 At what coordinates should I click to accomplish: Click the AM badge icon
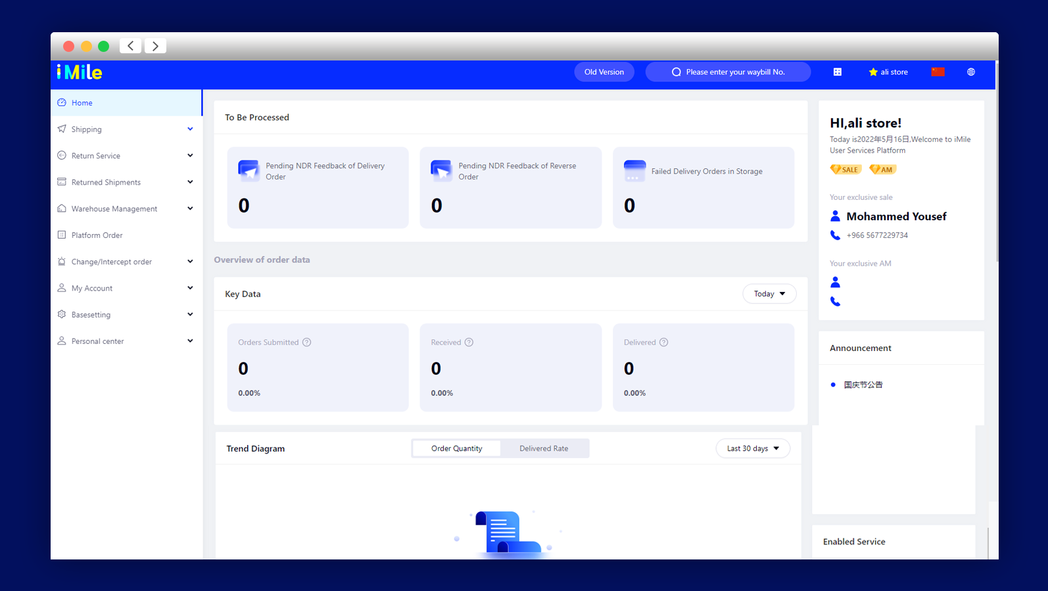pyautogui.click(x=882, y=170)
